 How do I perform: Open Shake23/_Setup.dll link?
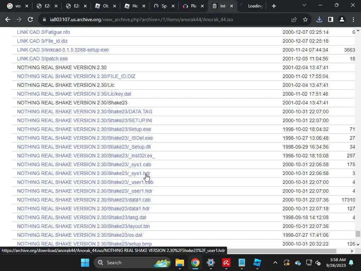tap(84, 147)
